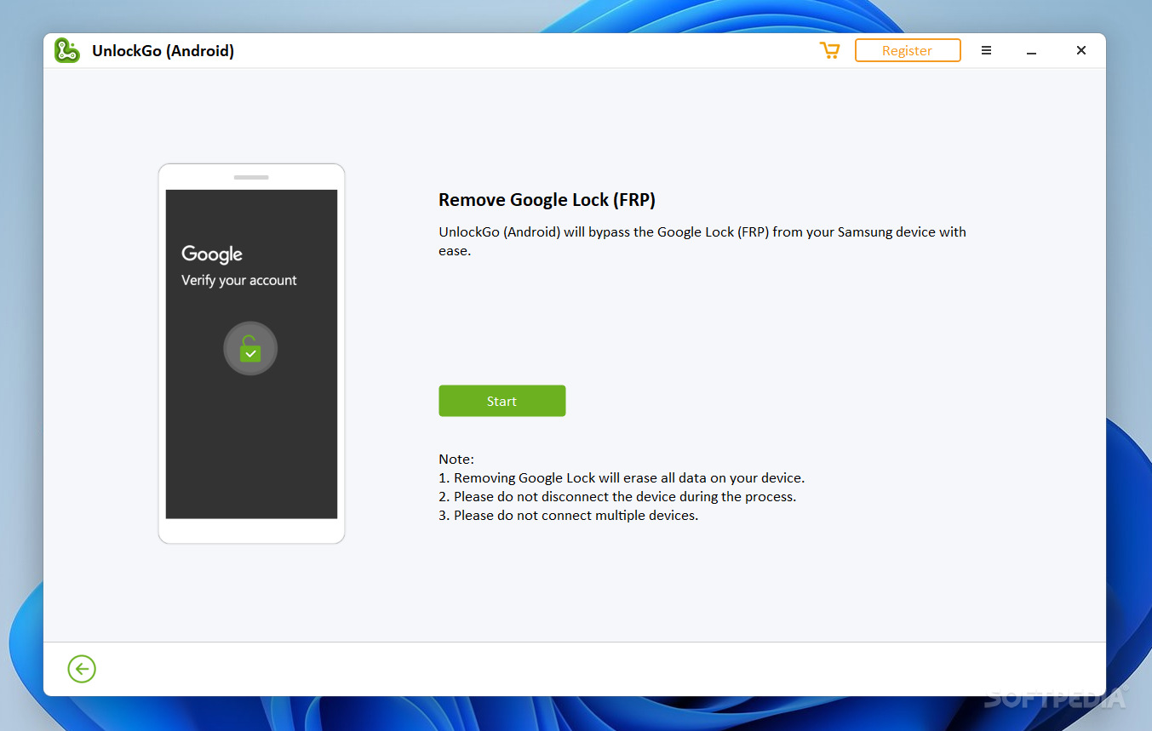This screenshot has height=731, width=1152.
Task: Click 'Verify your account' text on phone
Action: 239,281
